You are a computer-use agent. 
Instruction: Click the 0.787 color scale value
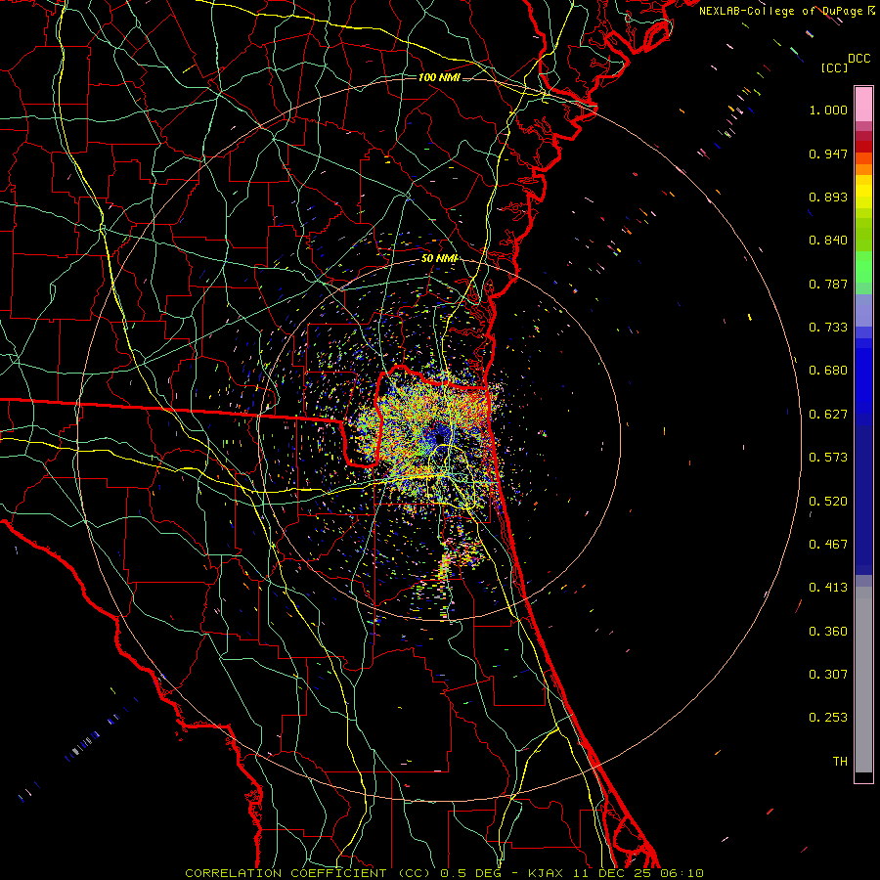[828, 284]
